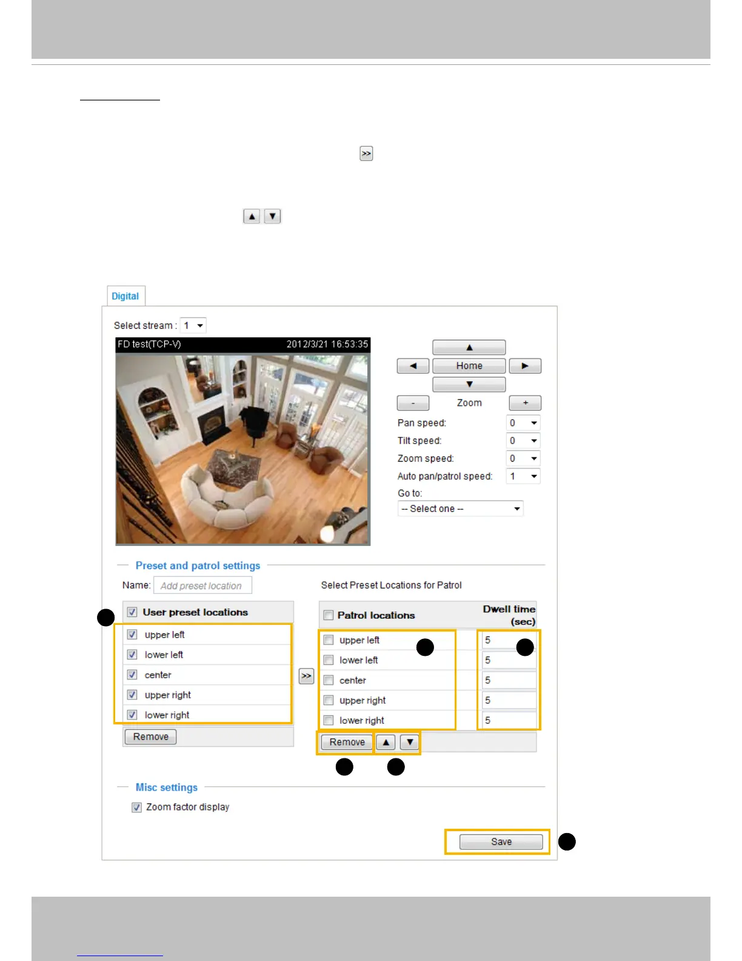Uncheck 'lower right' in user preset locations
This screenshot has width=742, height=961.
tap(132, 715)
